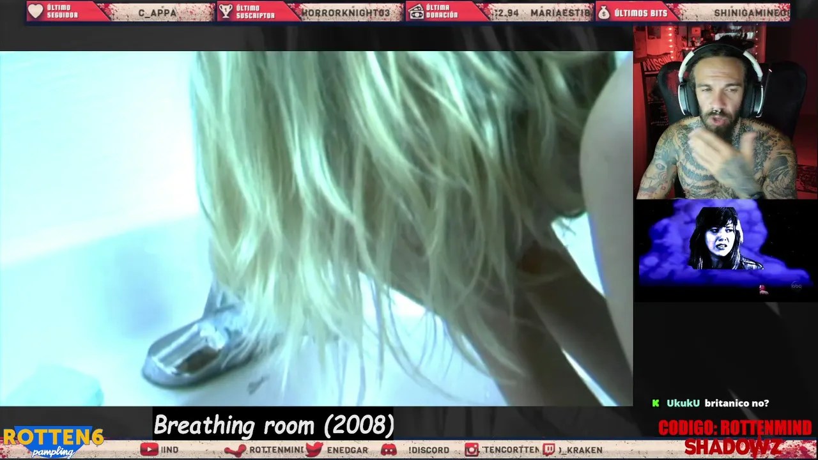
Task: Click the Rotten6 Pampling logo
Action: coord(52,442)
